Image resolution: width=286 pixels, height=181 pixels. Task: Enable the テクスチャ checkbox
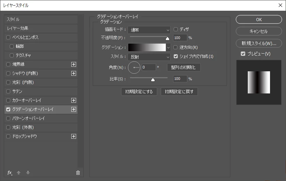tap(12, 55)
